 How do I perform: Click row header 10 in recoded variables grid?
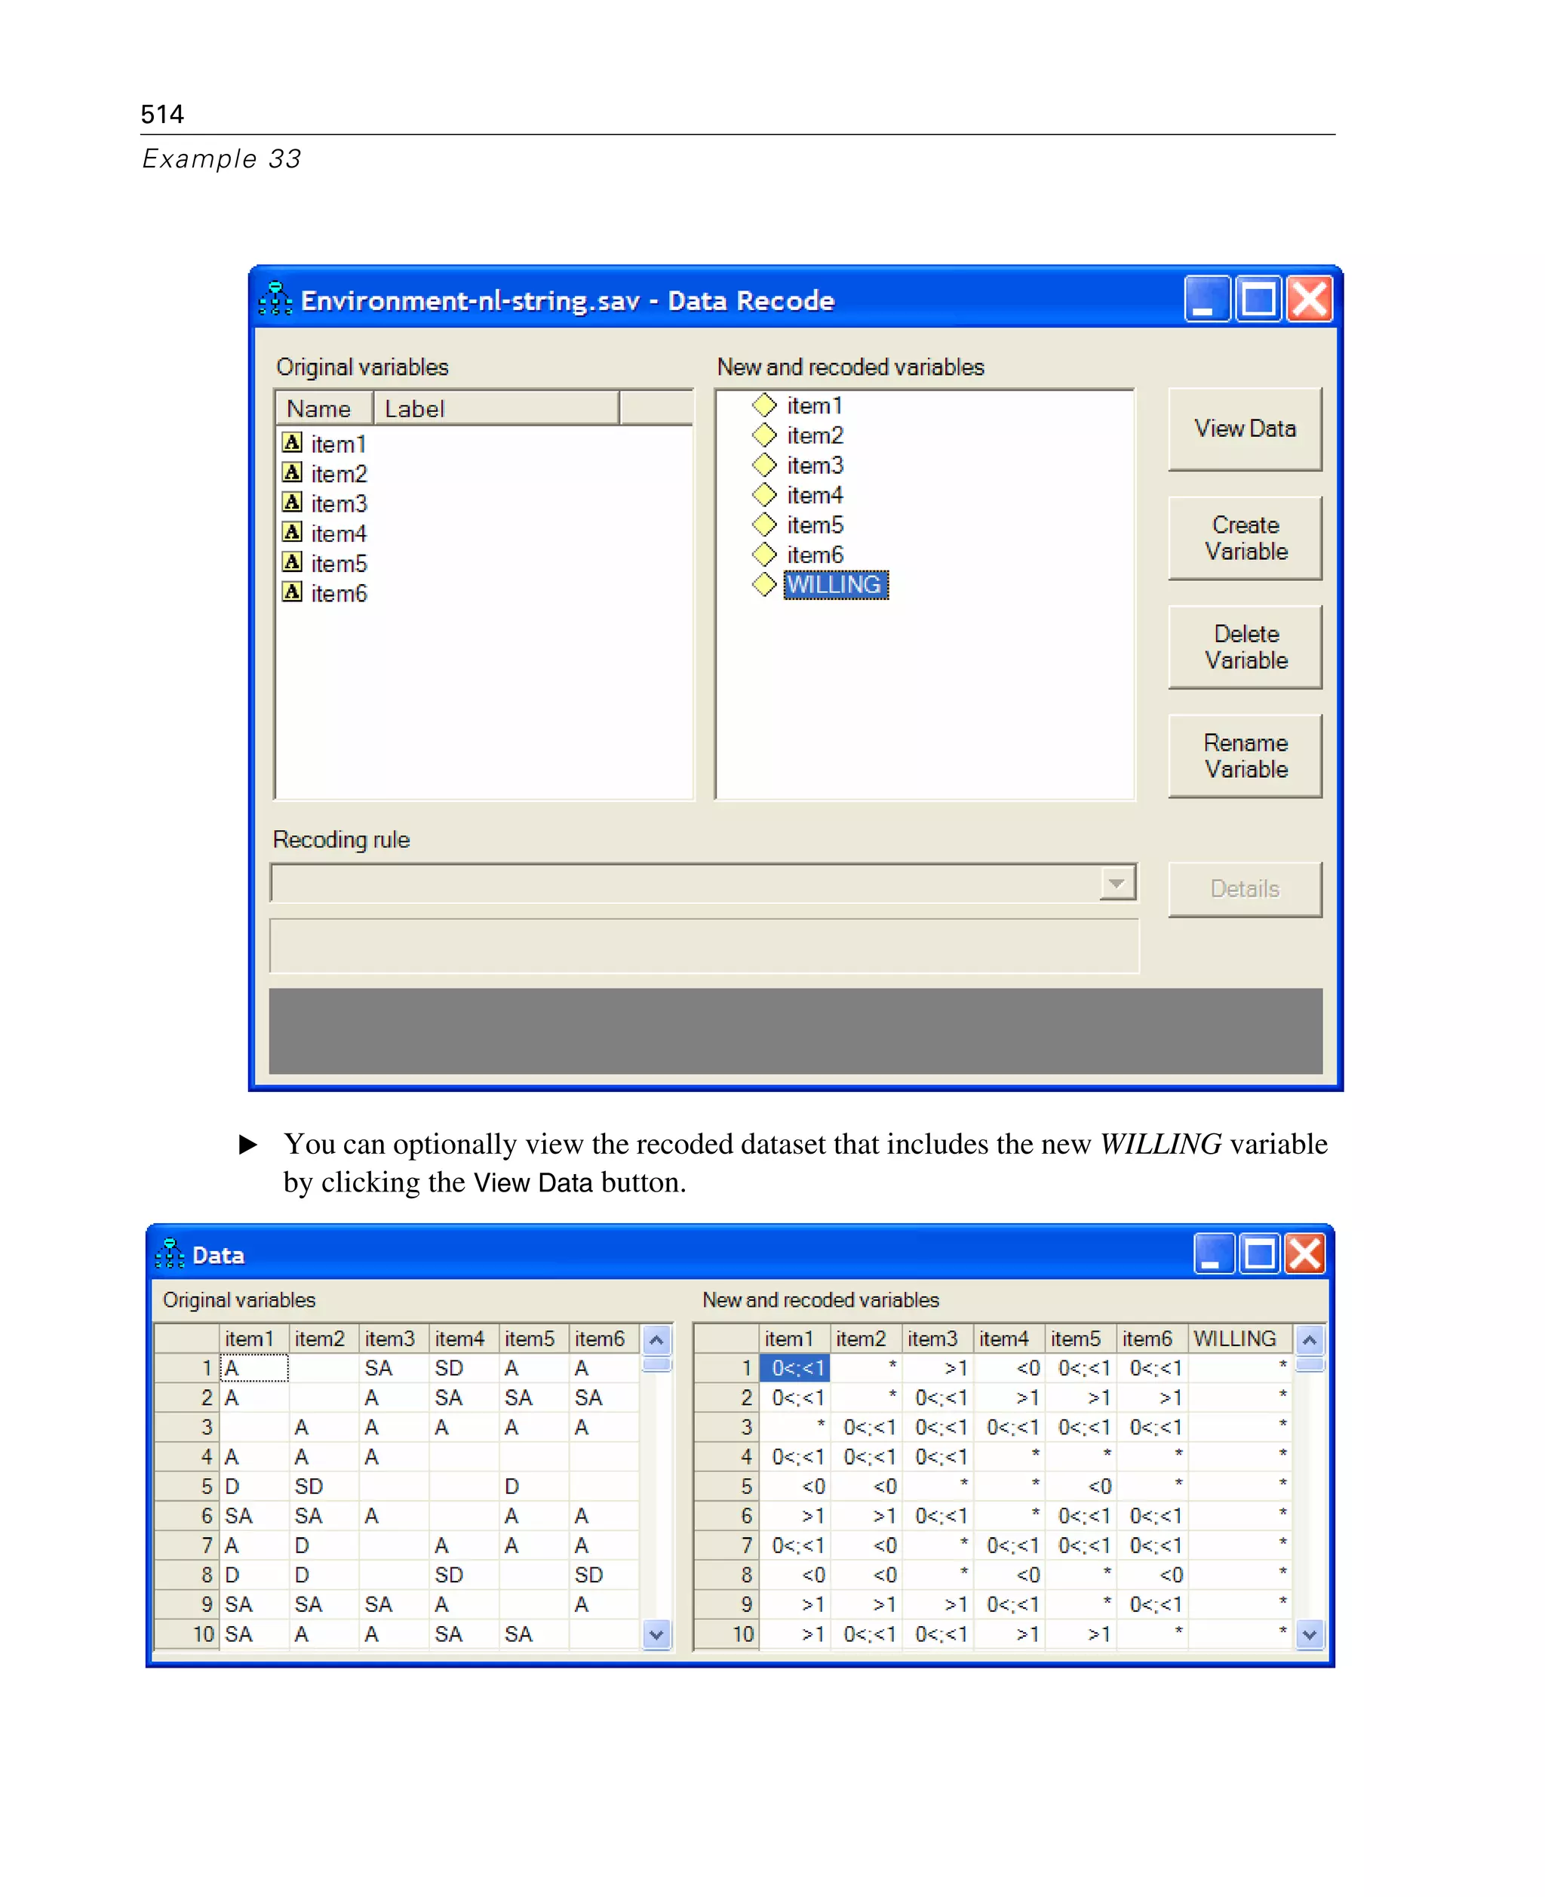click(x=727, y=1634)
